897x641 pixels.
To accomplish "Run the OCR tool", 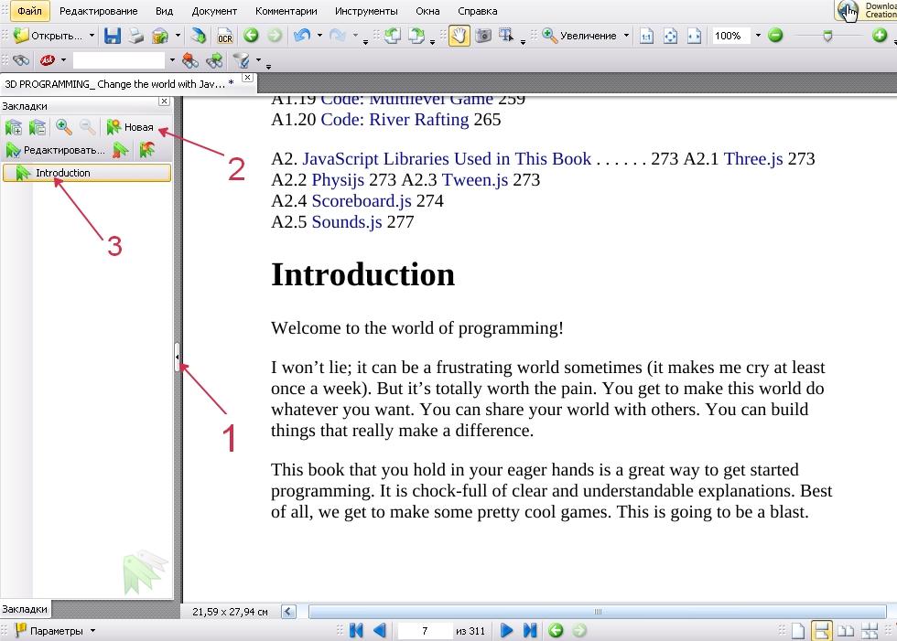I will point(224,36).
